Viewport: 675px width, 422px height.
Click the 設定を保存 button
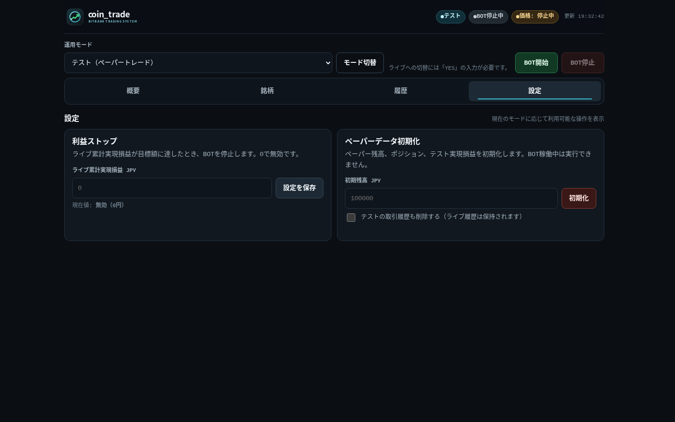pyautogui.click(x=300, y=188)
